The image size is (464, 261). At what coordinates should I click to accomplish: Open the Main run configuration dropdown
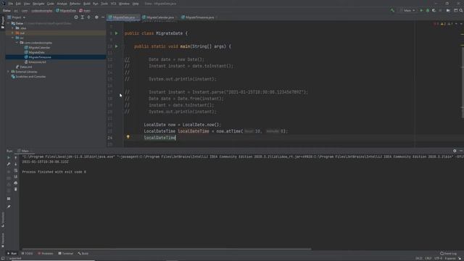(407, 10)
